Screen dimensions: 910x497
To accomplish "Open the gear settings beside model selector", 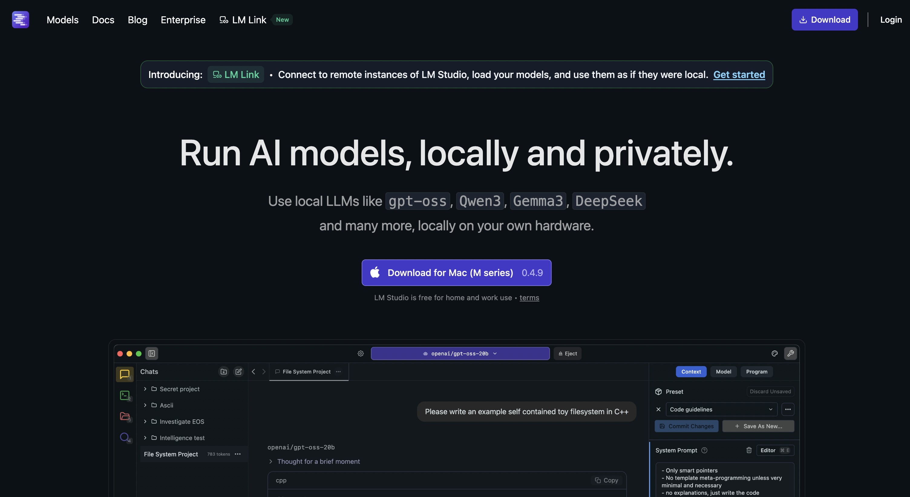I will (x=360, y=353).
